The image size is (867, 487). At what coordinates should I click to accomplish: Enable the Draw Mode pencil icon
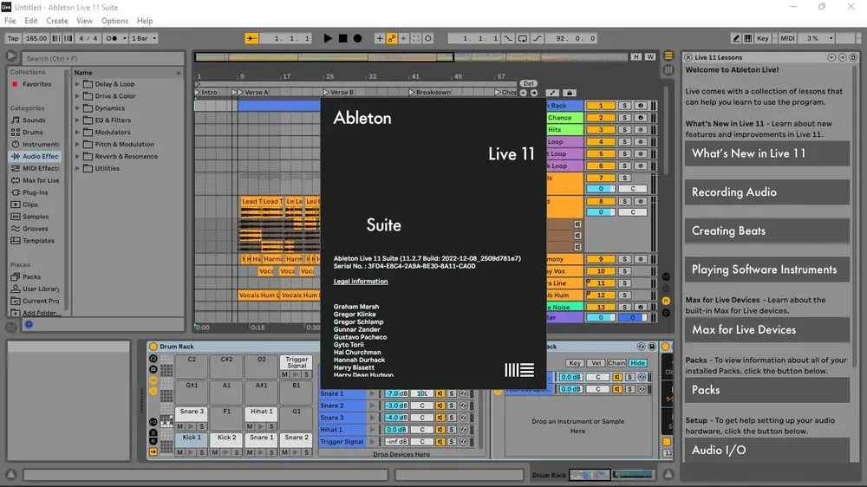point(735,38)
